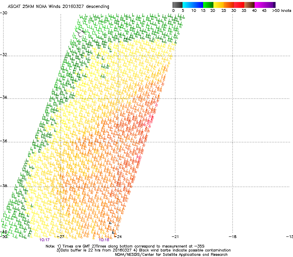This screenshot has width=293, height=257.
Task: Click the -32 latitude axis label
Action: pos(4,55)
